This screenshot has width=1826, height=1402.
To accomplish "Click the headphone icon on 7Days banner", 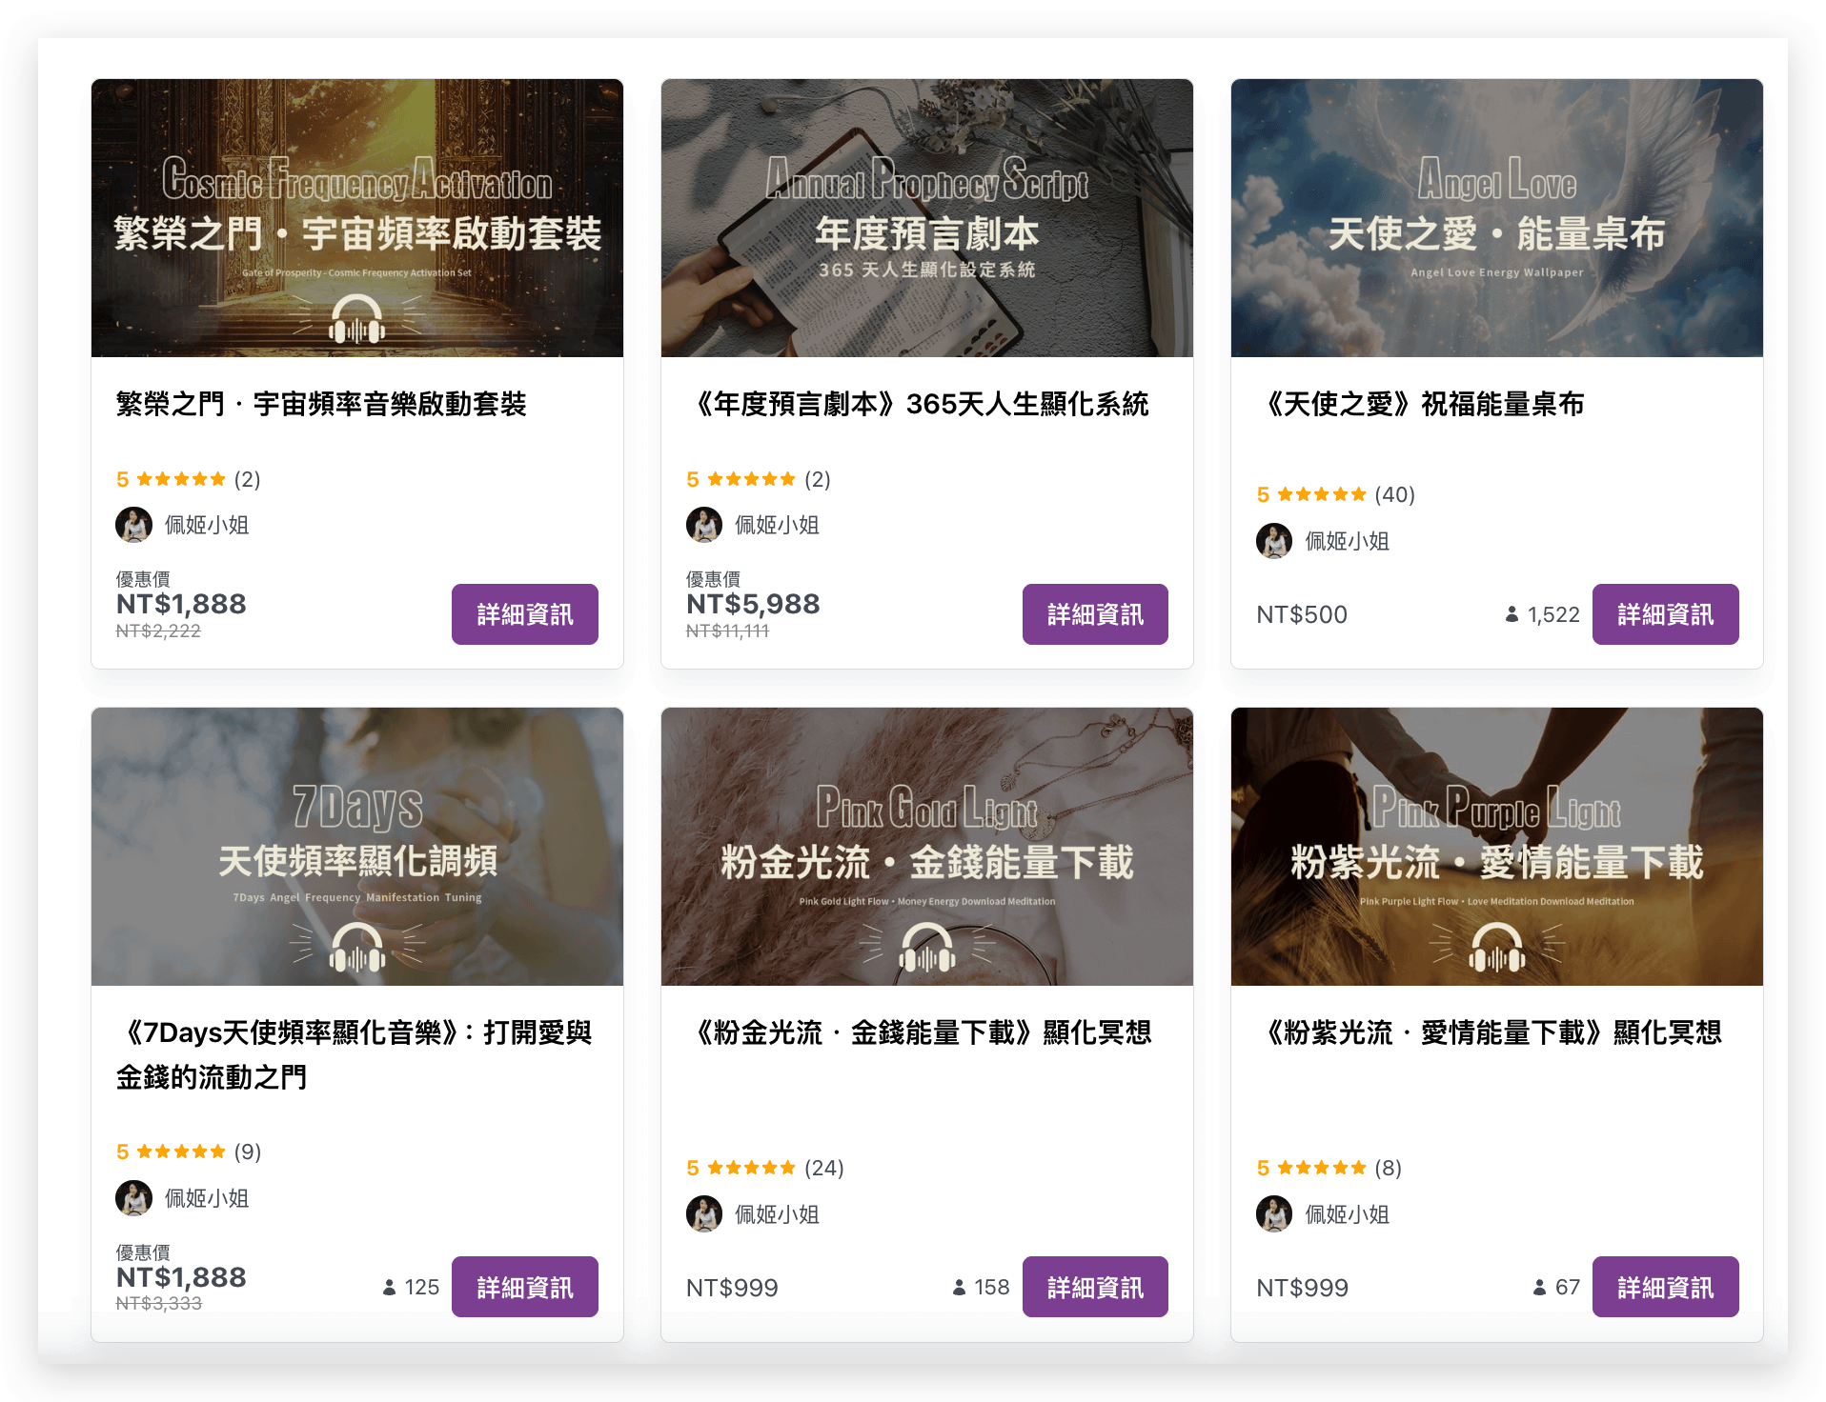I will point(357,949).
